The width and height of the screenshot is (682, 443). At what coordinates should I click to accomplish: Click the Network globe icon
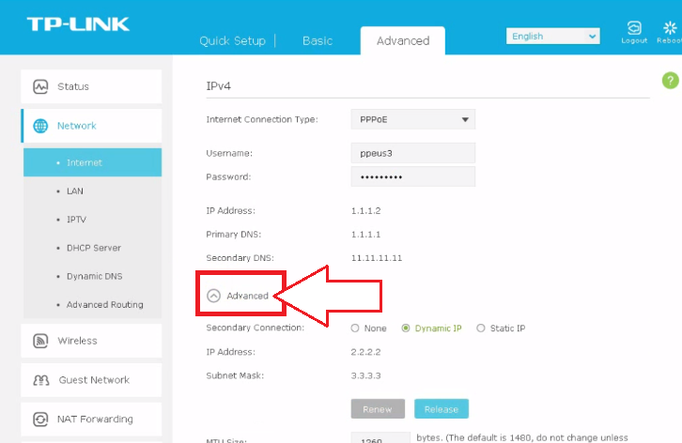click(x=40, y=126)
